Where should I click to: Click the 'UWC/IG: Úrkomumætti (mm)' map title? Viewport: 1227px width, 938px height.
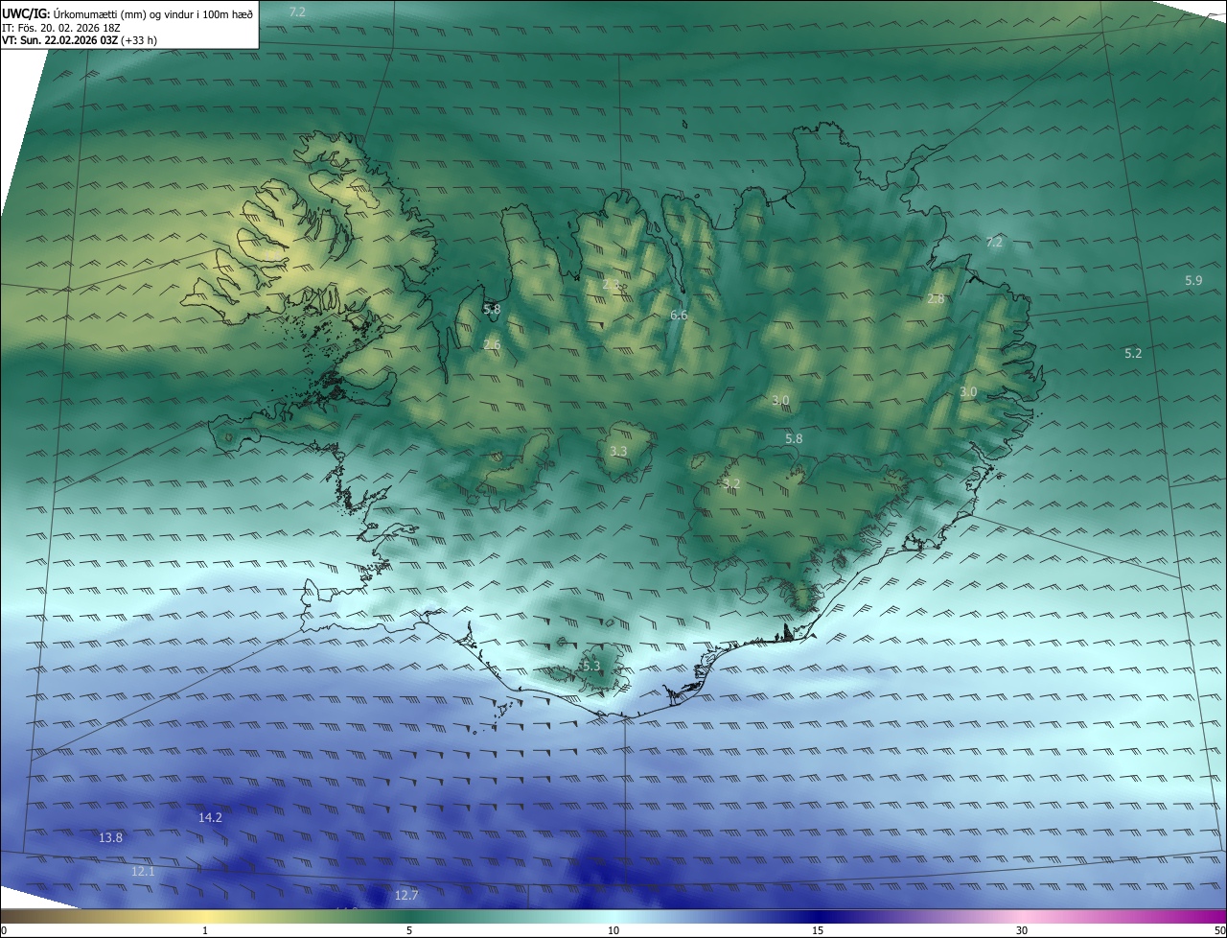tap(128, 13)
